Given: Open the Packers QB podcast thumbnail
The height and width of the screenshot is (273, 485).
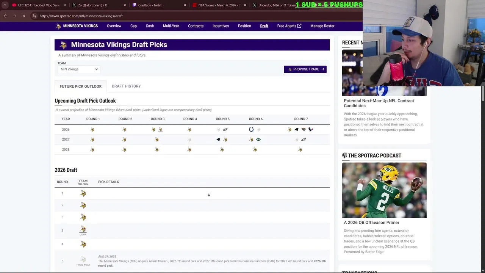Looking at the screenshot, I should [x=384, y=190].
